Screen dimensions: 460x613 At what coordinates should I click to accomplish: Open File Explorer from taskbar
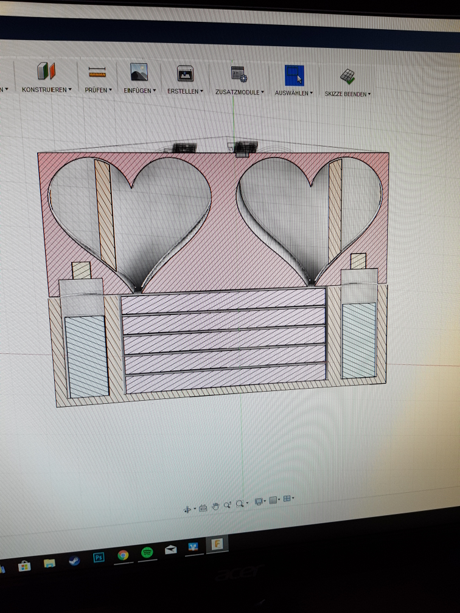[49, 563]
